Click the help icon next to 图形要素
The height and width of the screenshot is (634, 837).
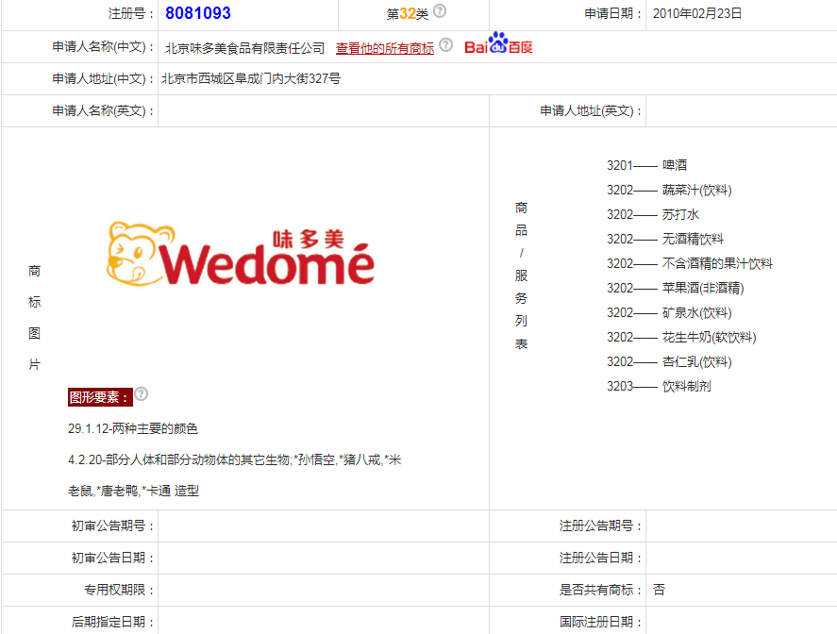[142, 395]
